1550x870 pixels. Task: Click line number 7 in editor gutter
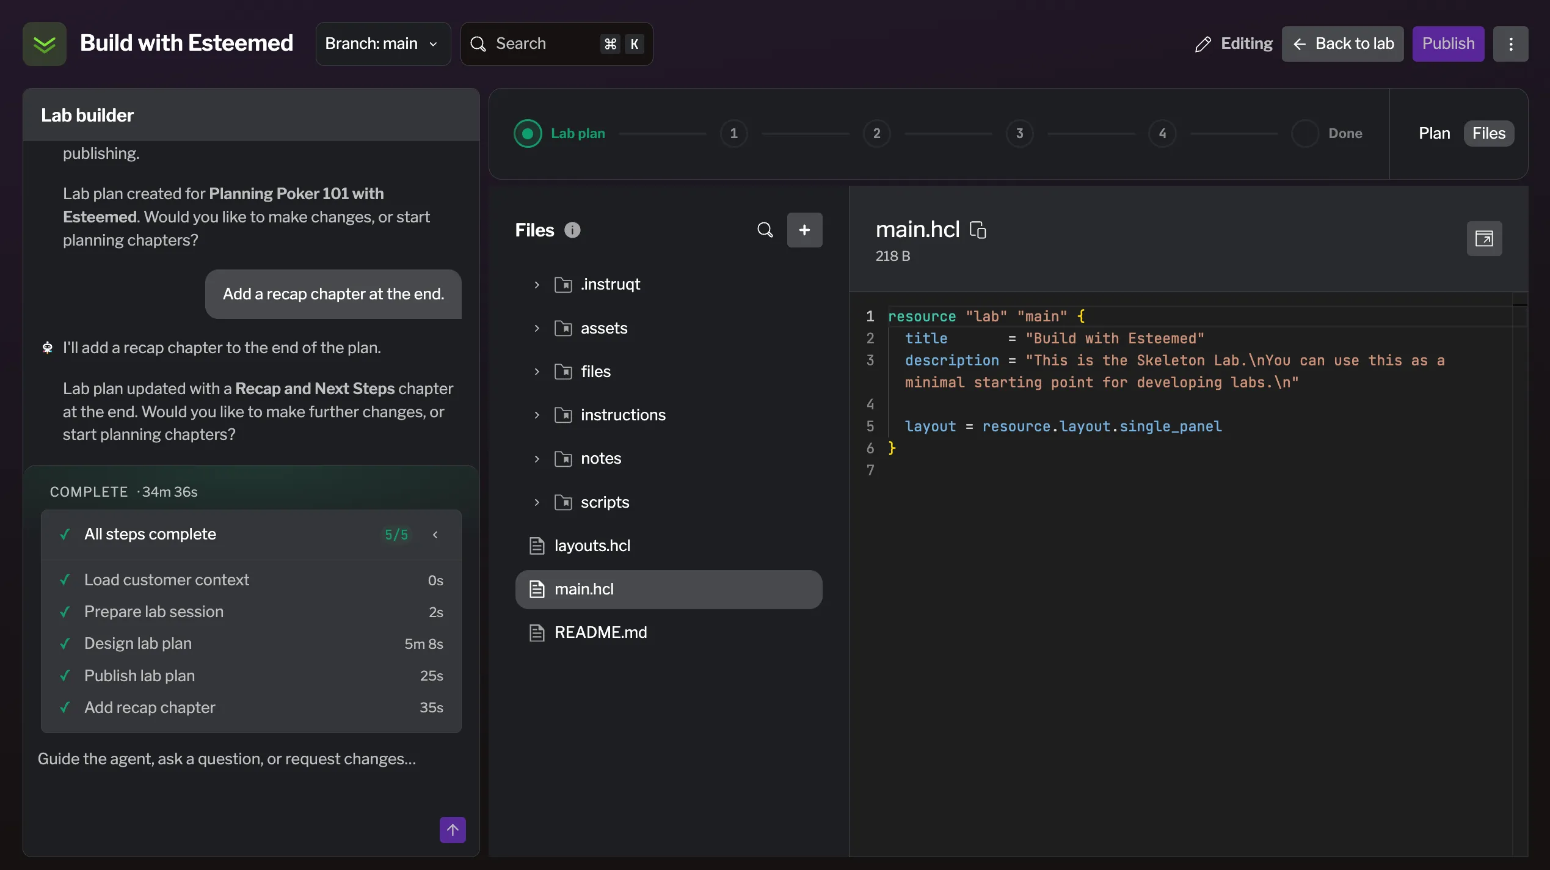click(x=870, y=470)
